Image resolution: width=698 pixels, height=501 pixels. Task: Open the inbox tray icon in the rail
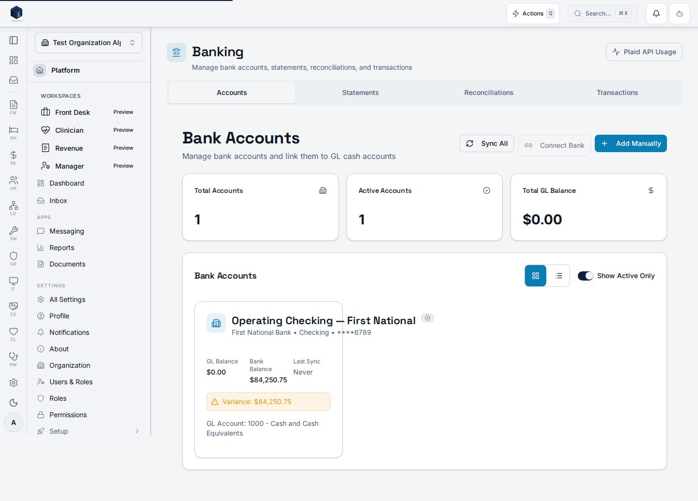(14, 80)
